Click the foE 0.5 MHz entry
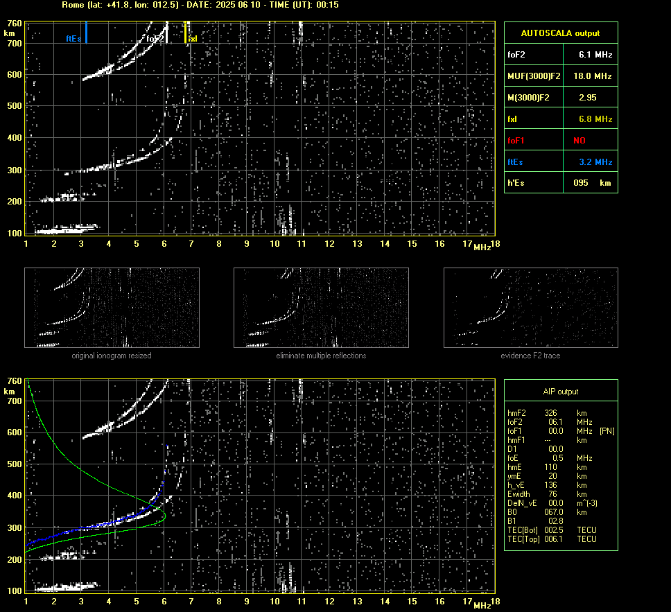Image resolution: width=671 pixels, height=612 pixels. coord(550,458)
